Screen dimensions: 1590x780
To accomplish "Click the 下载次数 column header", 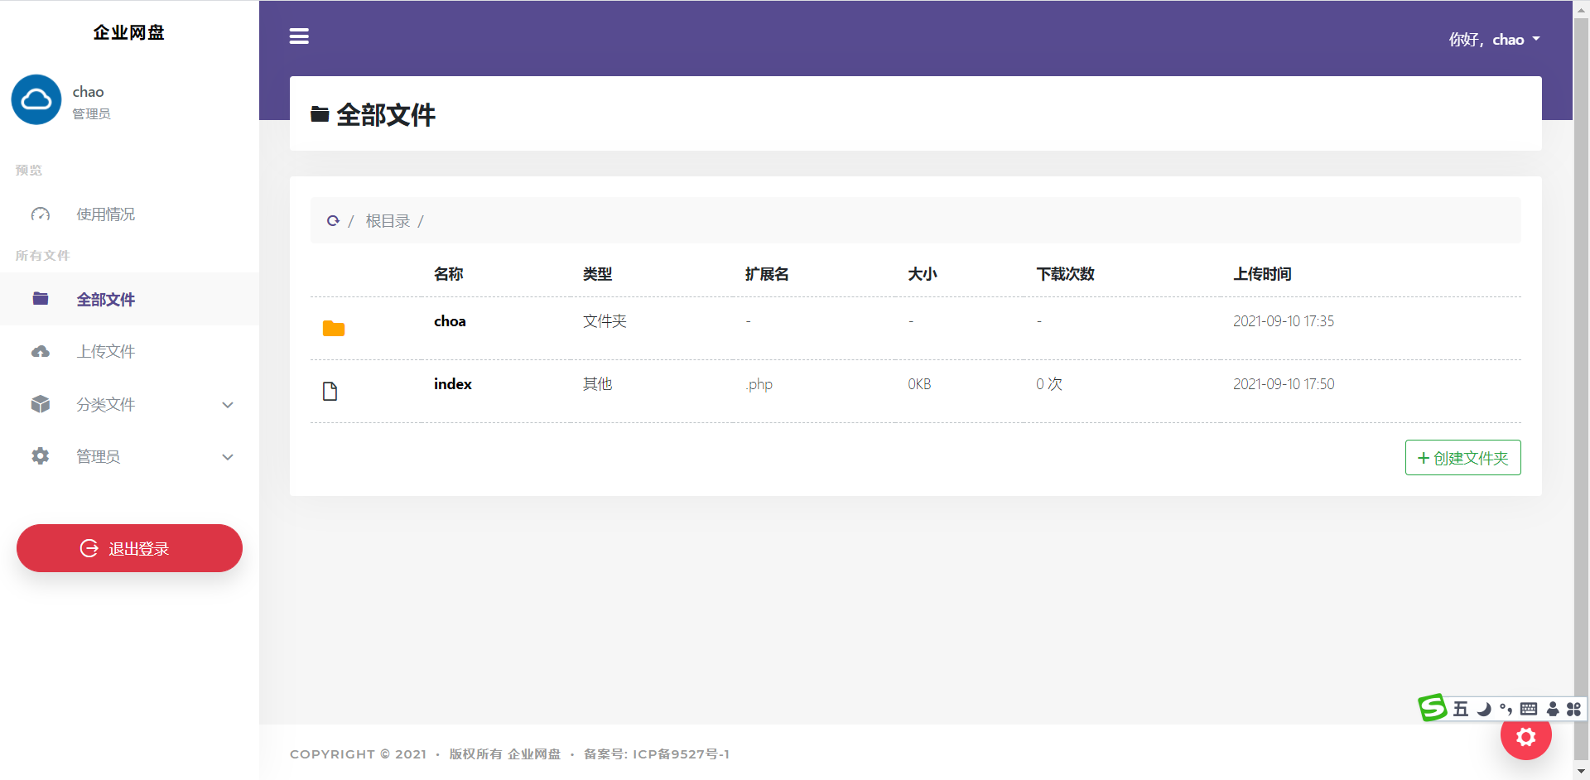I will (1066, 274).
